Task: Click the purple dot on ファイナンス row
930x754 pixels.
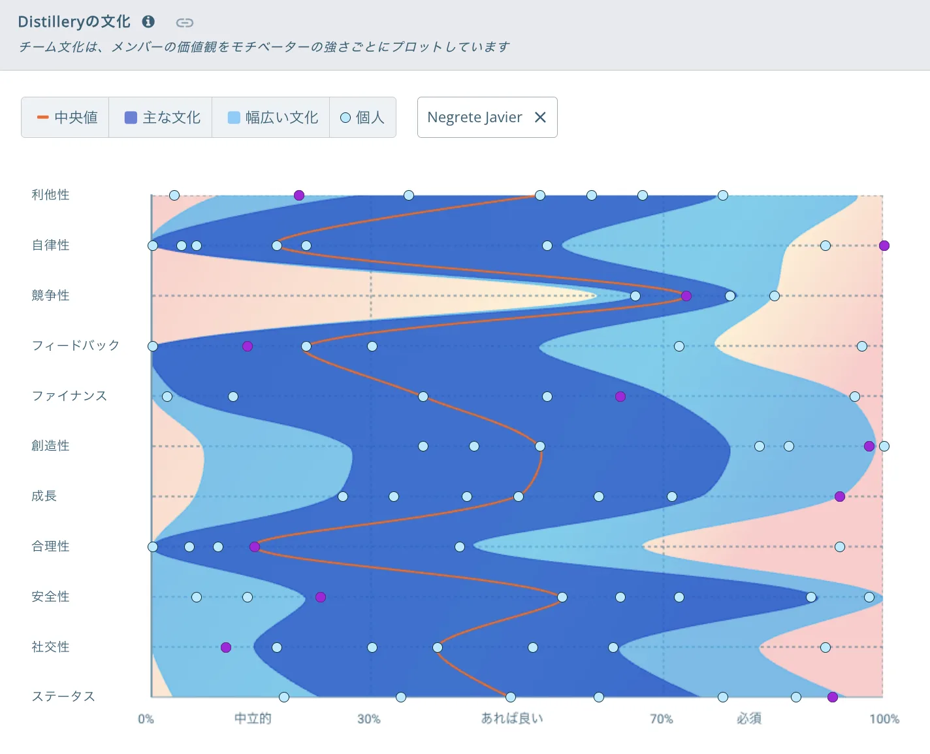Action: (x=620, y=397)
